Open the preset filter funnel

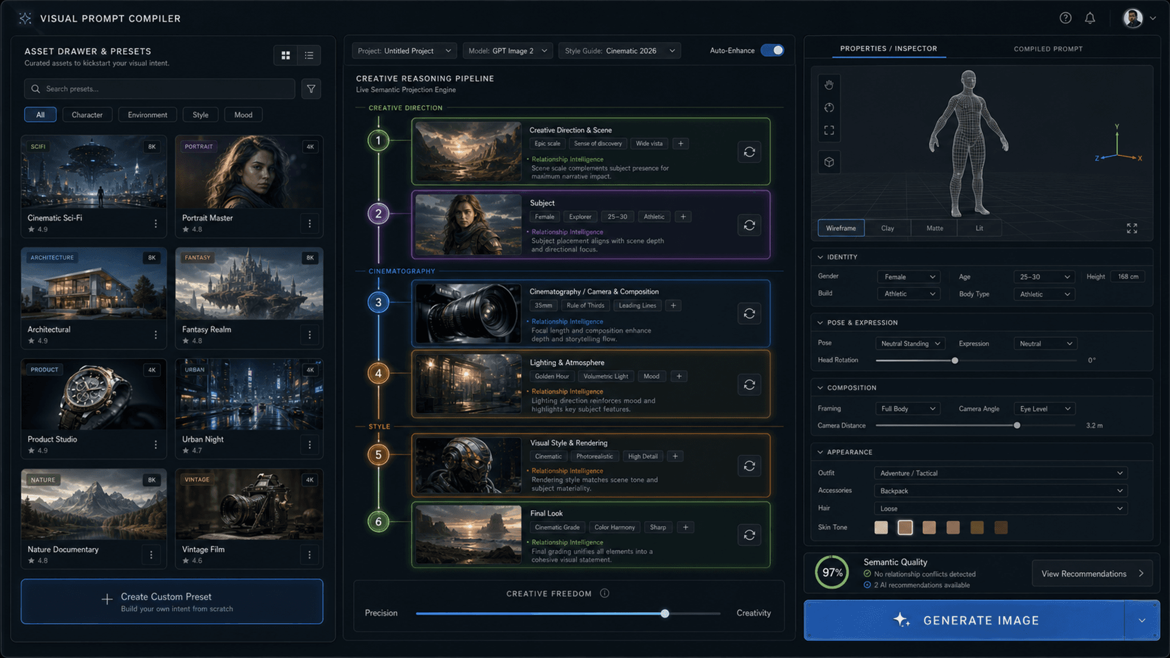pyautogui.click(x=311, y=89)
